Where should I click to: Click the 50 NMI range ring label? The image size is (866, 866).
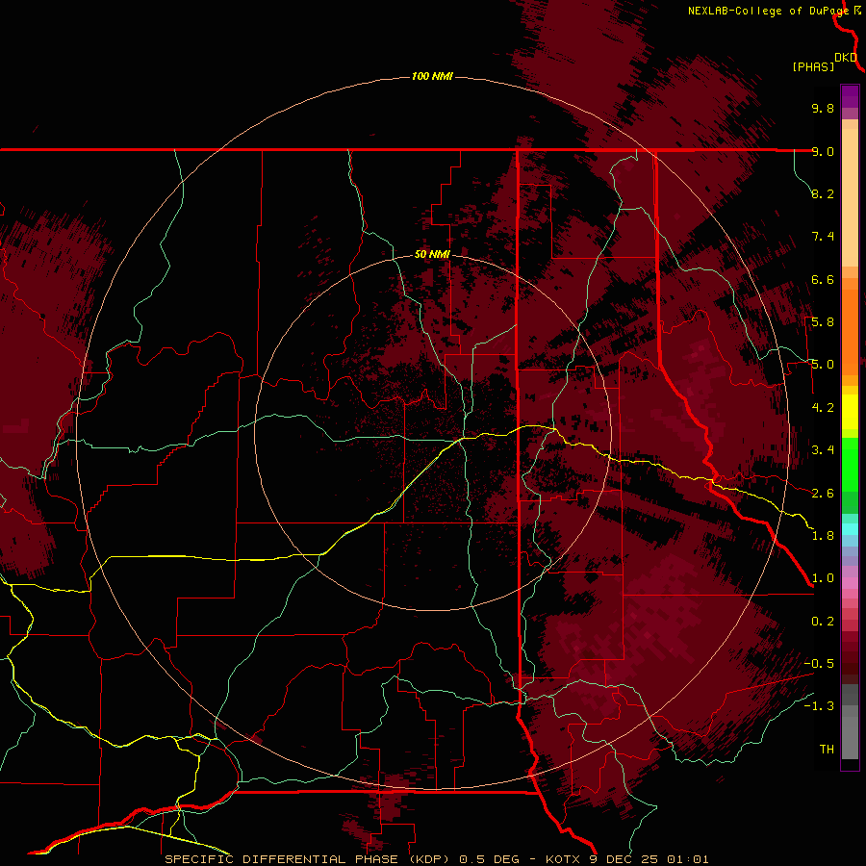432,254
